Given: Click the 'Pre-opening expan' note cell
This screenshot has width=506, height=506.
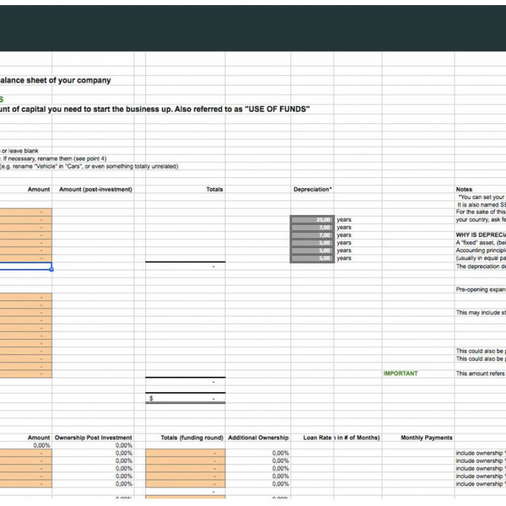Looking at the screenshot, I should pos(481,290).
